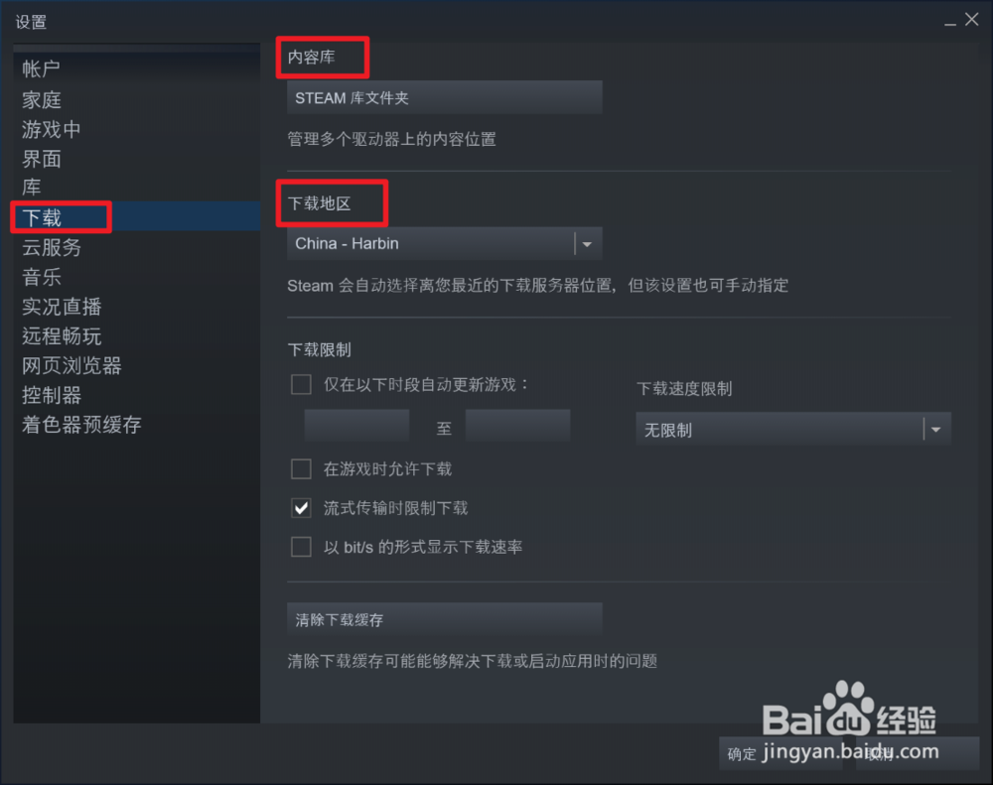Click the update start time field

coord(356,426)
